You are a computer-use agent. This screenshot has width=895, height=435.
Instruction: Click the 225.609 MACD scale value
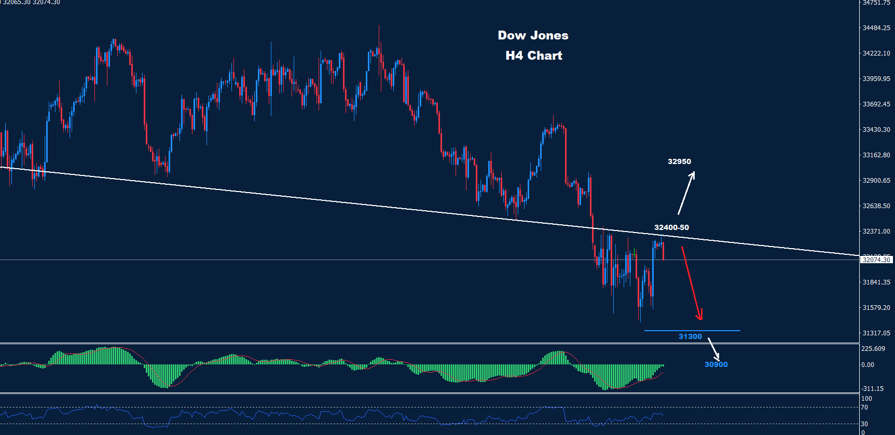tap(873, 348)
